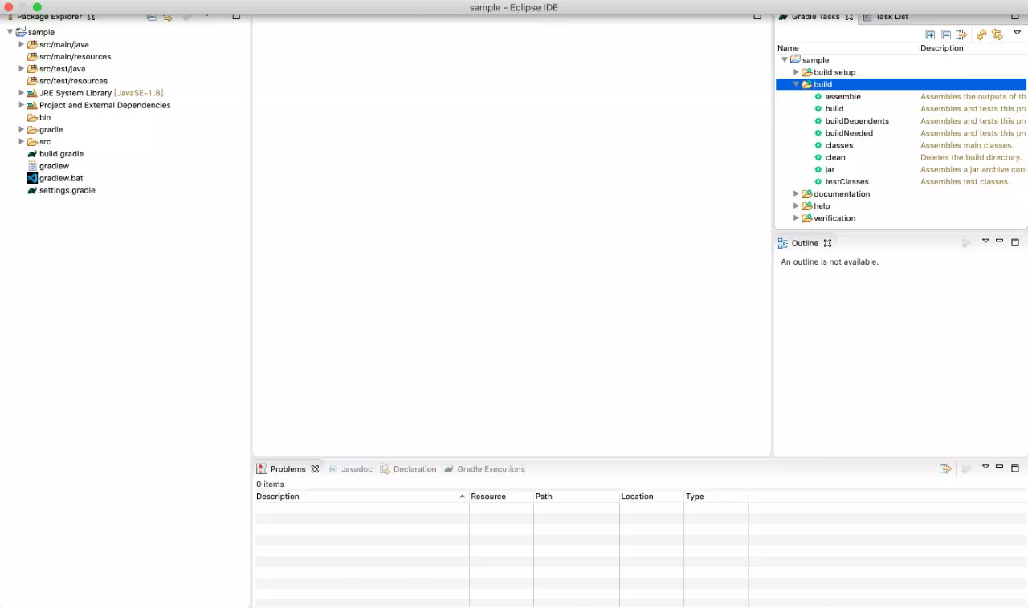Expand the documentation task group
This screenshot has width=1028, height=608.
[x=796, y=193]
